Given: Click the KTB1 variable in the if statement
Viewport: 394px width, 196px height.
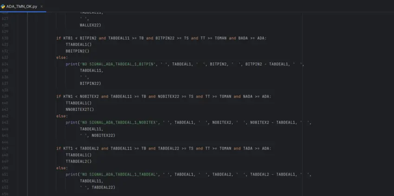Looking at the screenshot, I should [68, 38].
